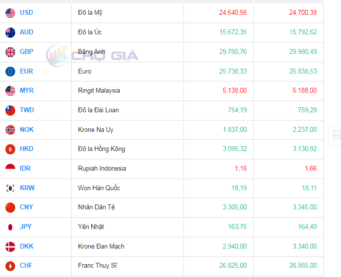The width and height of the screenshot is (341, 277).
Task: Click the Chợ Giá watermark logo
Action: click(92, 55)
